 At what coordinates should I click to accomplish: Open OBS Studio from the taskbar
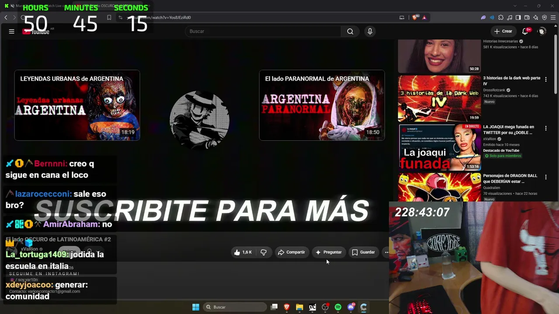tap(325, 307)
